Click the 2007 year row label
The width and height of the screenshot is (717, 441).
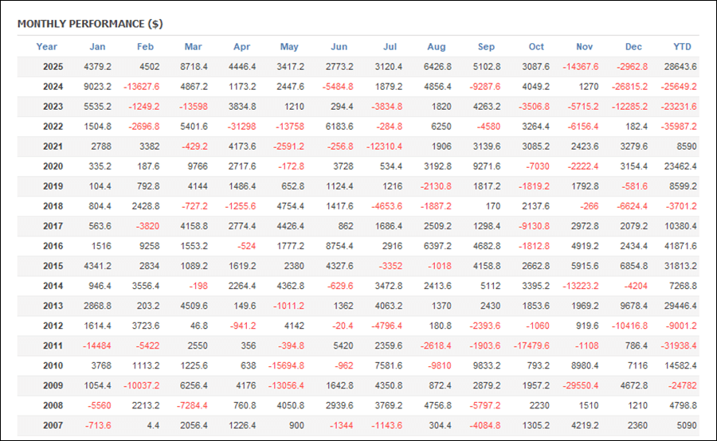(53, 425)
